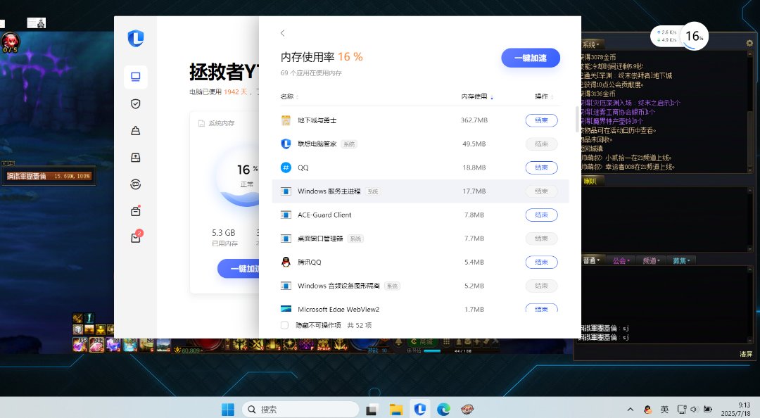Open the computer home tab in sidebar
This screenshot has width=760, height=418.
point(136,77)
